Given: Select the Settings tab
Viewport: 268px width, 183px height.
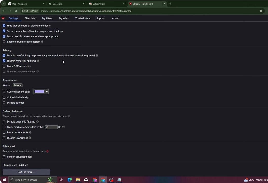Looking at the screenshot, I should click(x=13, y=18).
